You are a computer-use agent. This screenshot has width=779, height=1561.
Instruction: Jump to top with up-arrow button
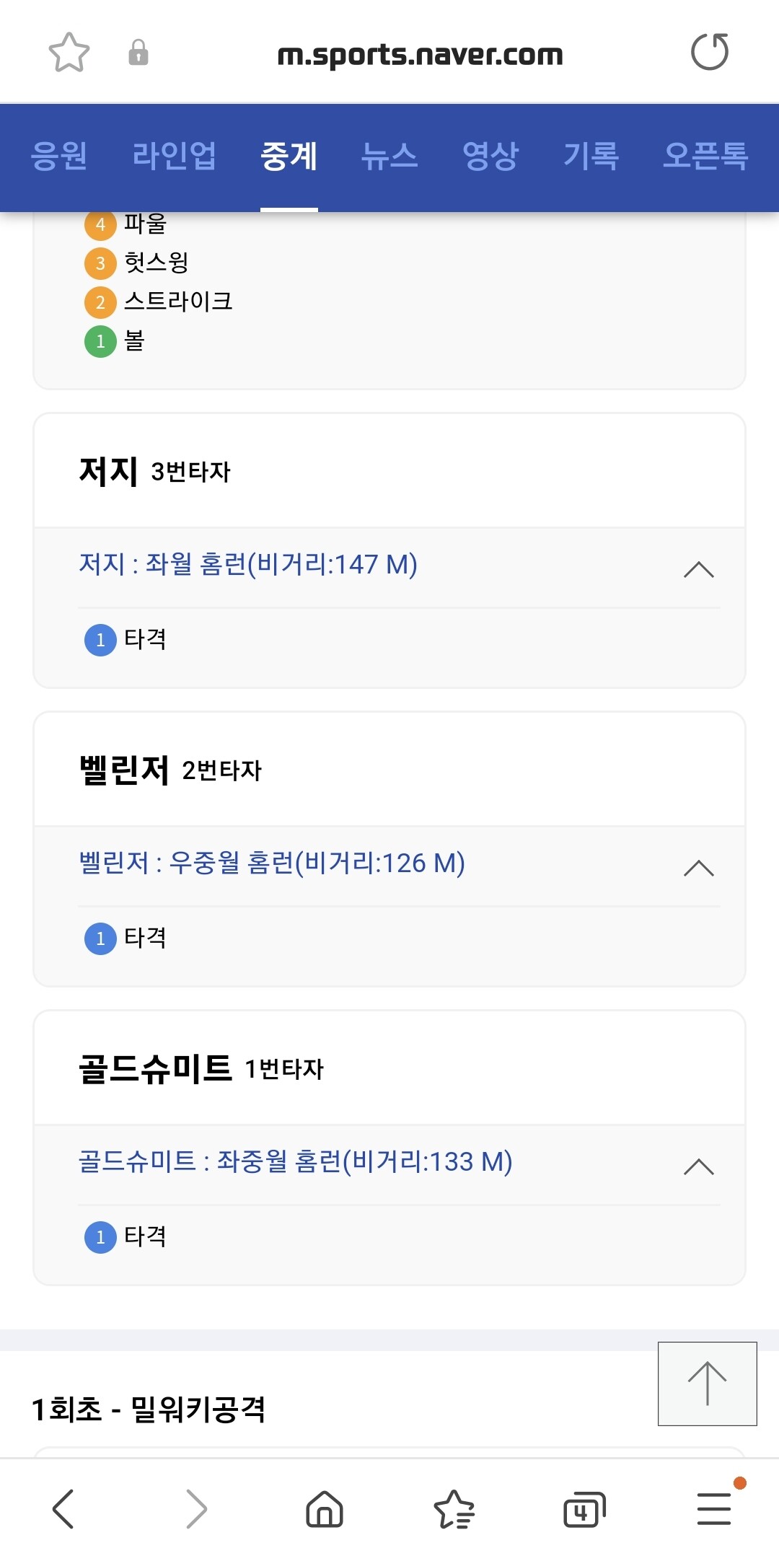(x=708, y=1384)
